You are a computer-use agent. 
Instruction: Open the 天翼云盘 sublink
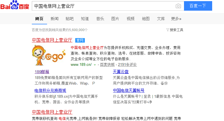coord(121,71)
